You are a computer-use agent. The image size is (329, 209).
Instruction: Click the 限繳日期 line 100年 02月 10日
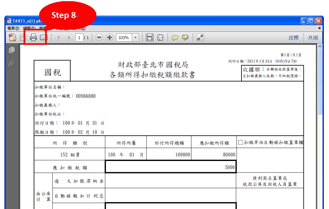(x=69, y=133)
